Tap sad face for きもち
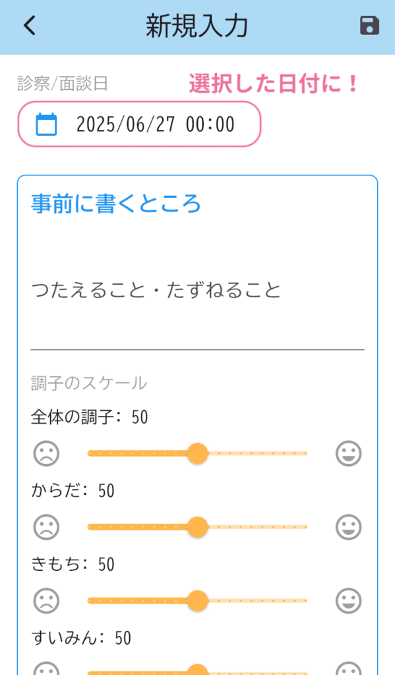This screenshot has height=675, width=395. tap(47, 601)
